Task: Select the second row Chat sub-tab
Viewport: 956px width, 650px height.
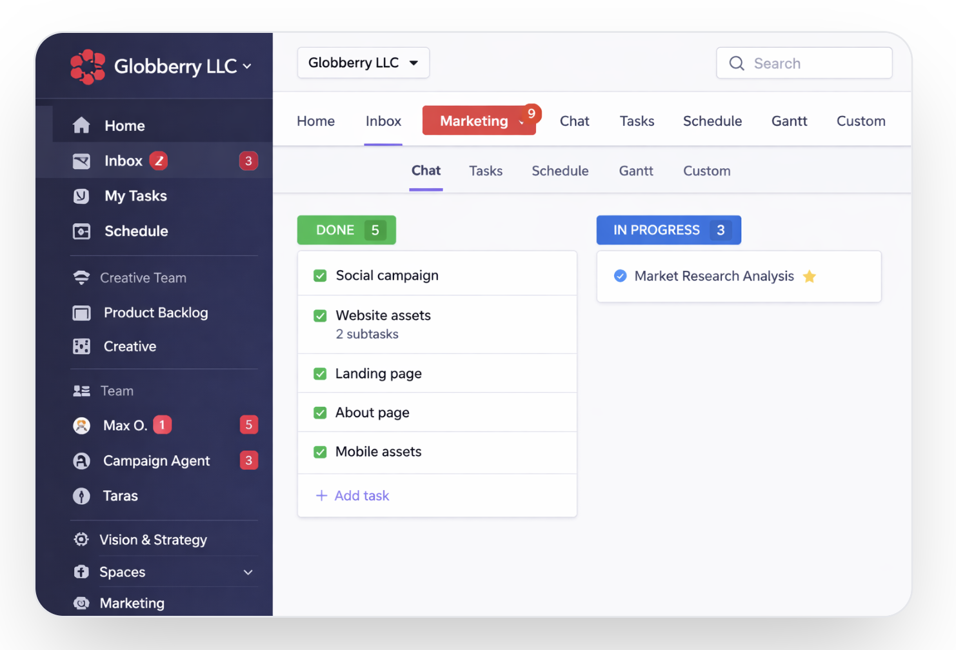Action: coord(426,171)
